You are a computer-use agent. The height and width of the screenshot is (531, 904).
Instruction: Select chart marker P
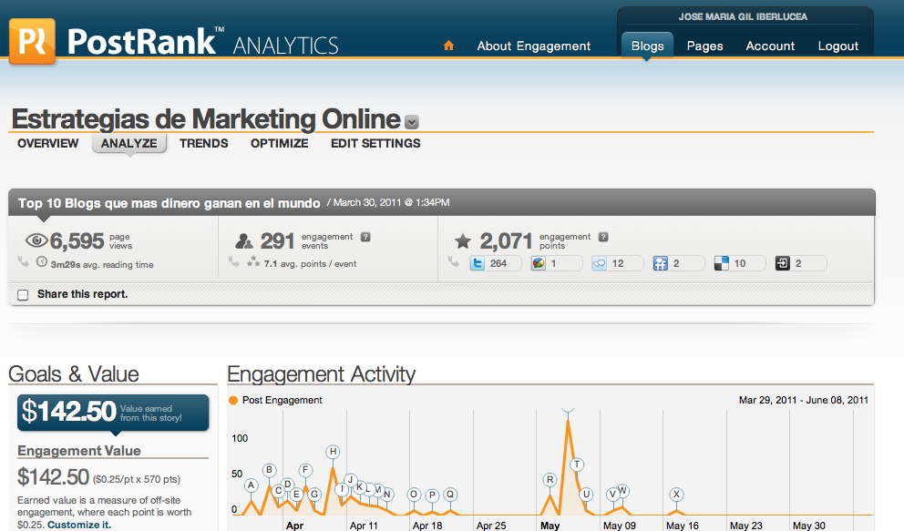(x=432, y=495)
